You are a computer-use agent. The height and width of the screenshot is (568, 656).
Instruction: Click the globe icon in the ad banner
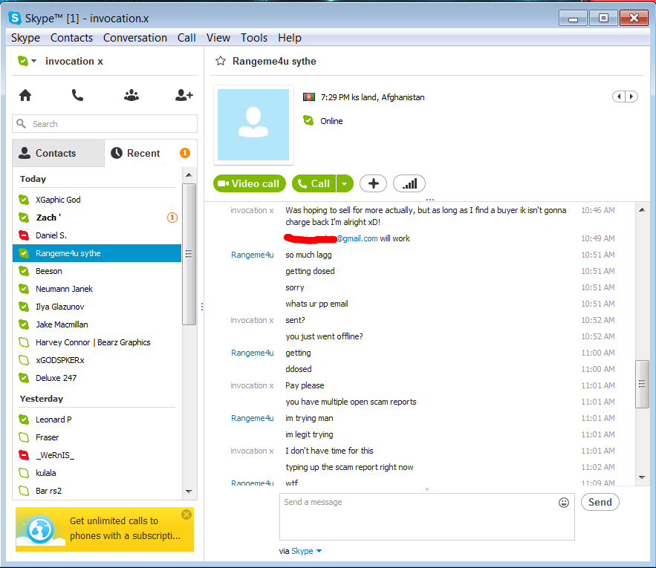40,529
